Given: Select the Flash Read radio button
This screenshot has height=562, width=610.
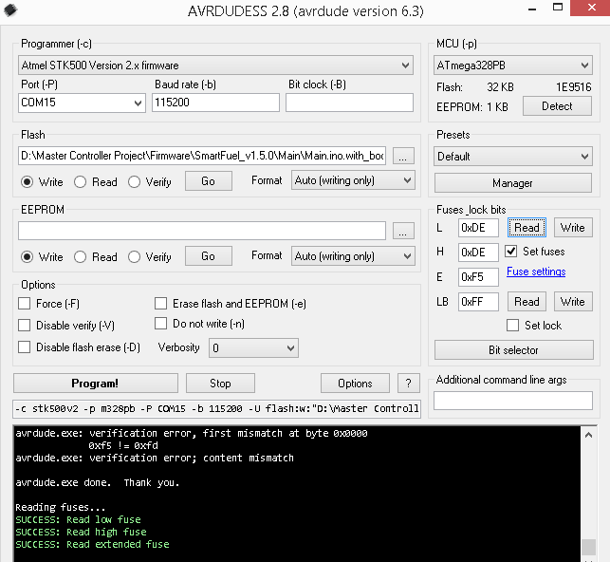Looking at the screenshot, I should point(82,181).
